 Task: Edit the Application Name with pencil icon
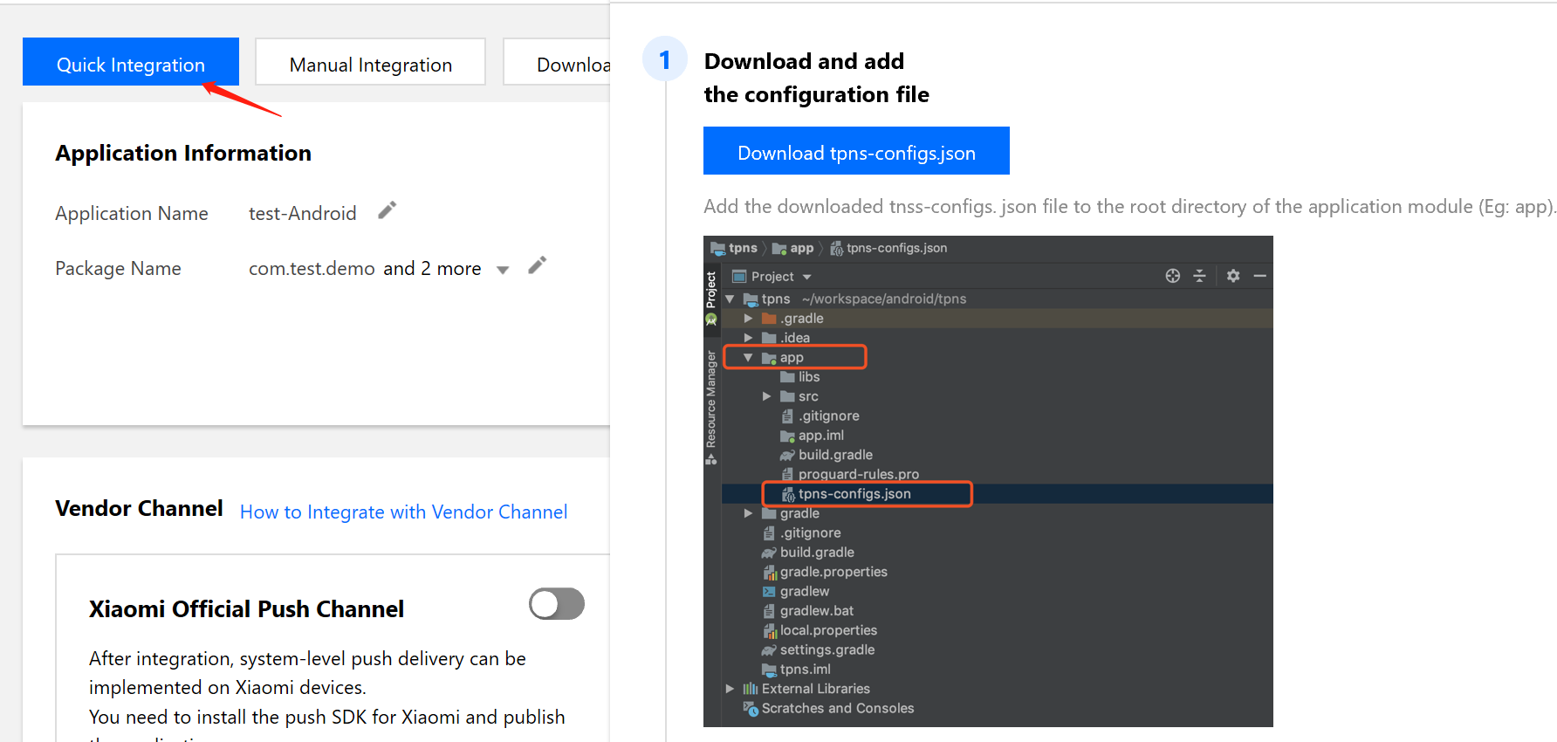388,210
